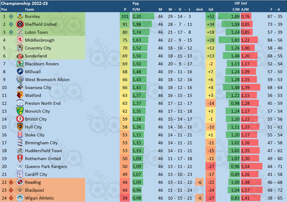
Task: Click the green promotion arrow beside Luton Town
Action: (11, 32)
